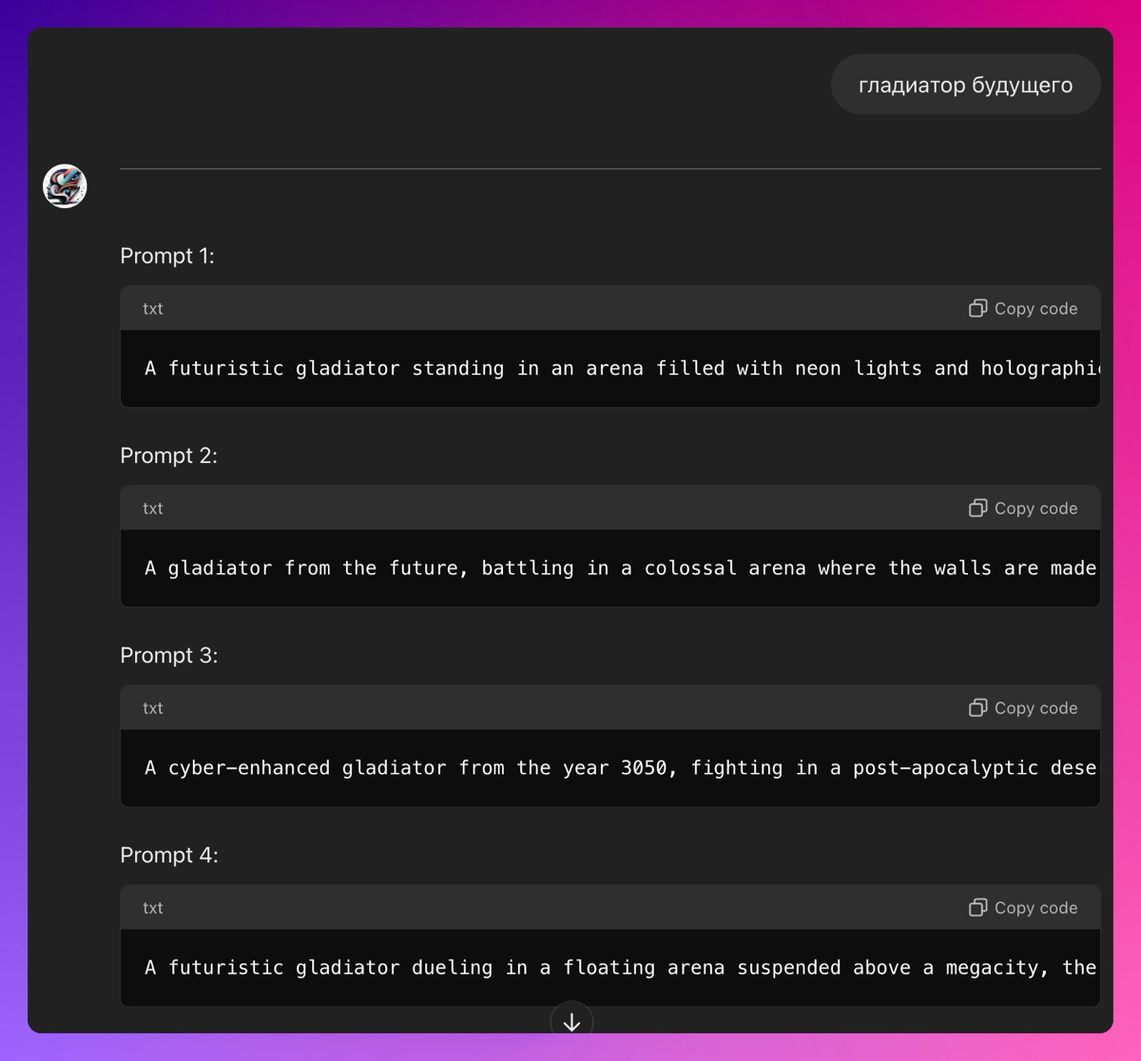Click the "txt" label in Prompt 2 header
The height and width of the screenshot is (1061, 1141).
pyautogui.click(x=153, y=509)
